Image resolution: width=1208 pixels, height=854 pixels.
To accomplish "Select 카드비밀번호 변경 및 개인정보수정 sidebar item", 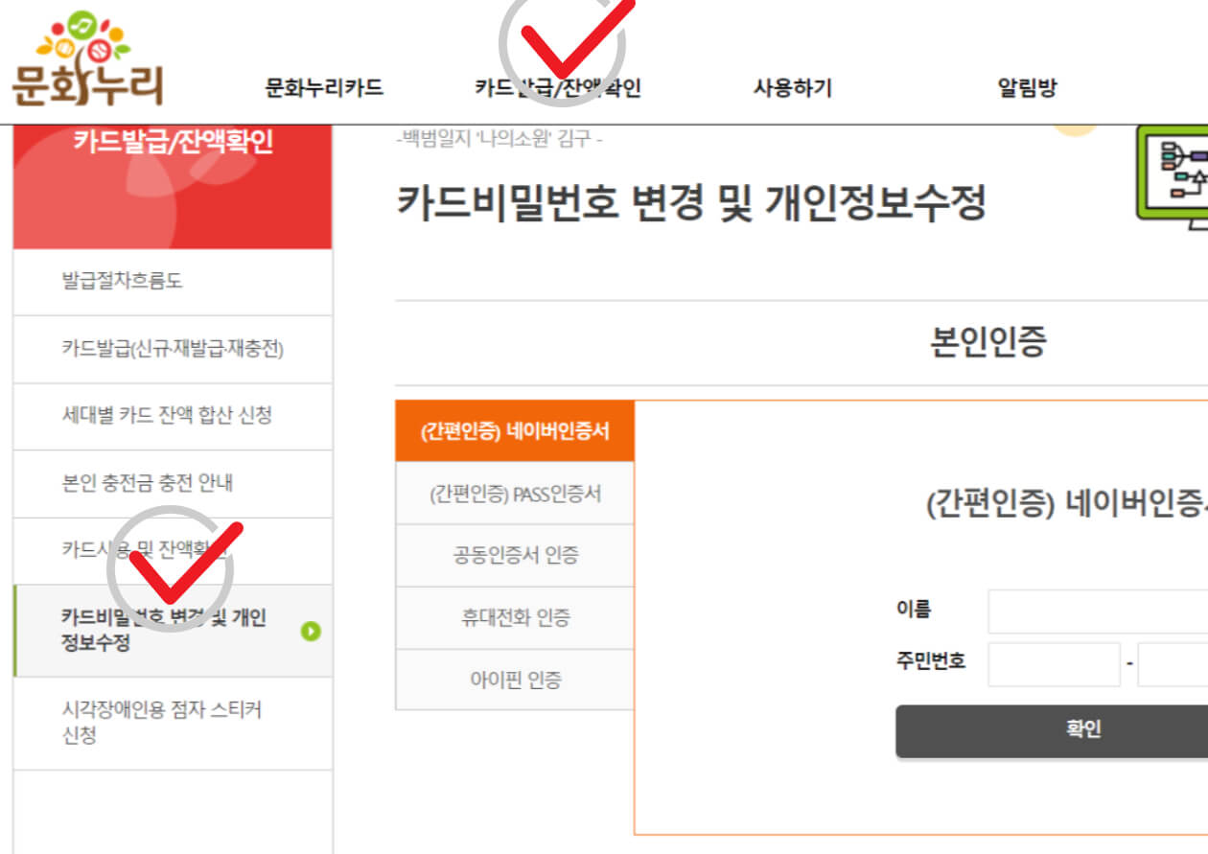I will tap(174, 630).
